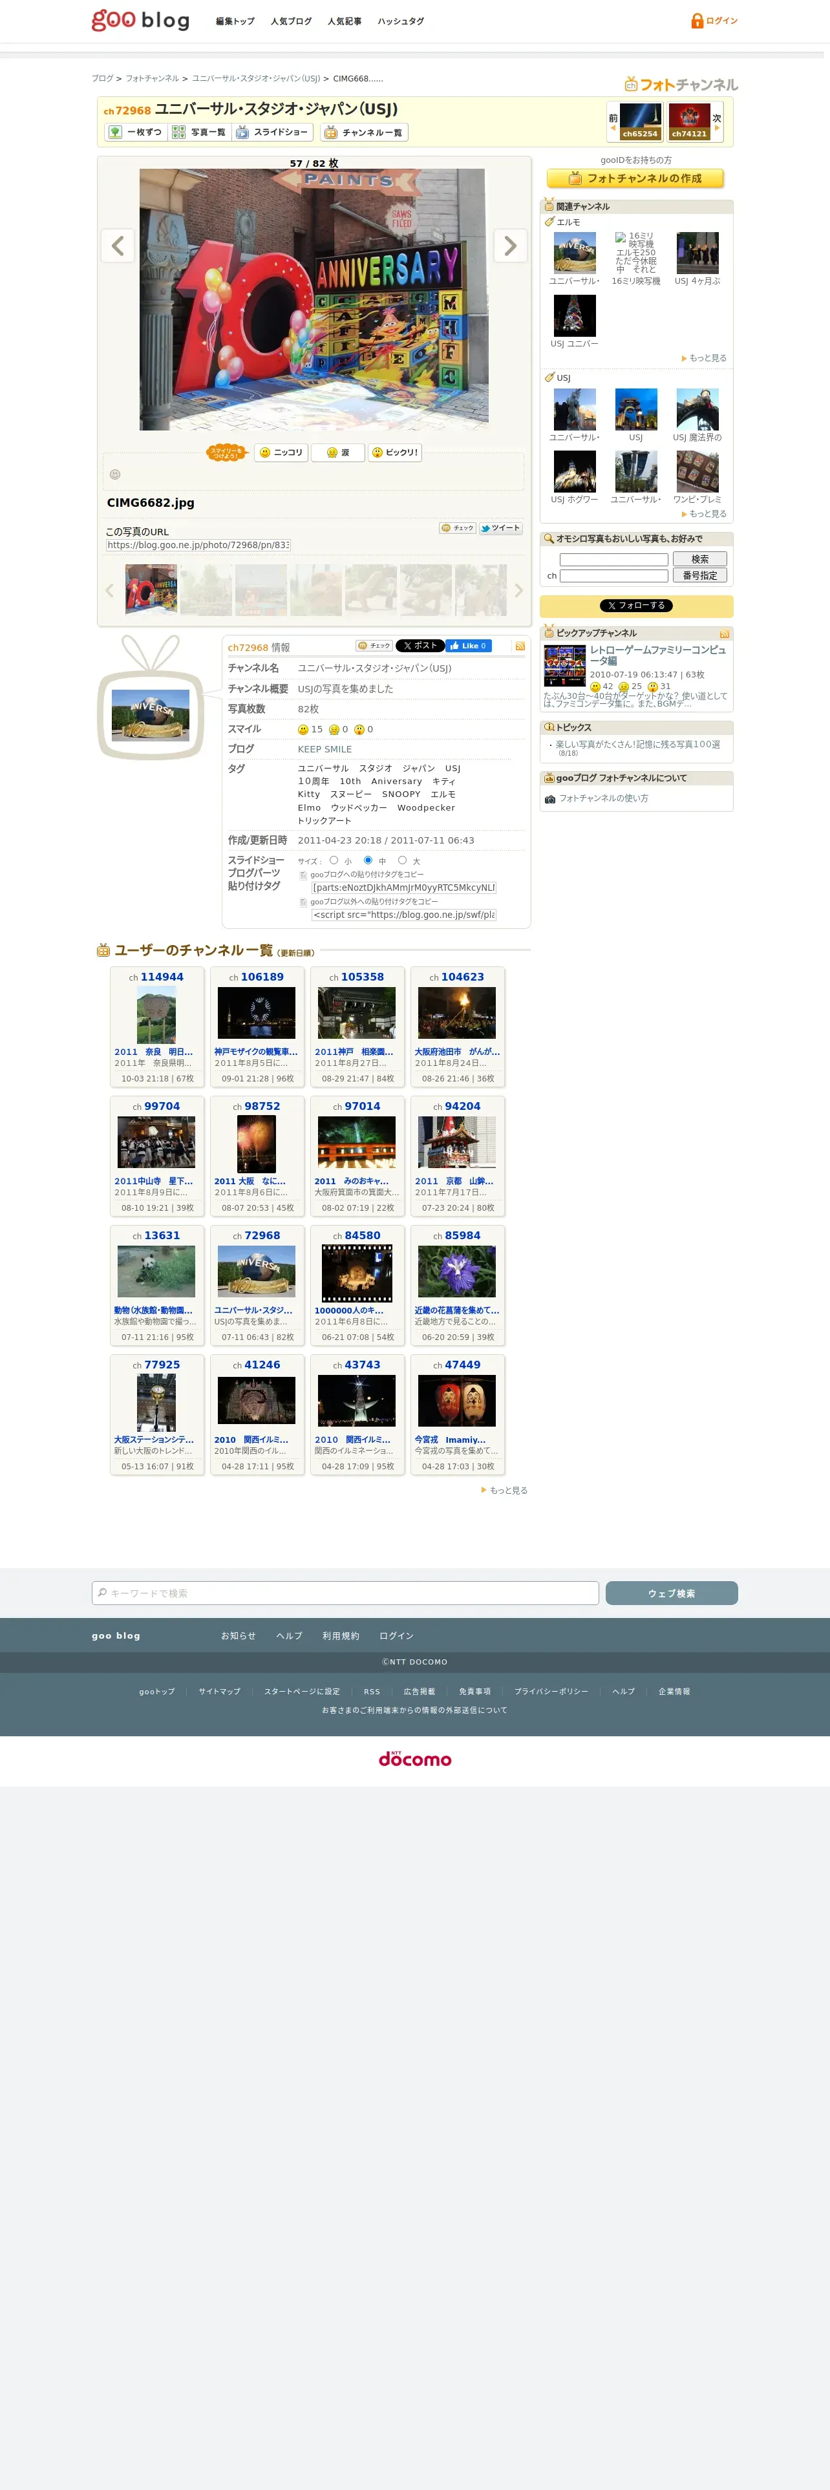Add a ニッコリ smiley to the photo
The image size is (830, 2490).
pos(281,452)
